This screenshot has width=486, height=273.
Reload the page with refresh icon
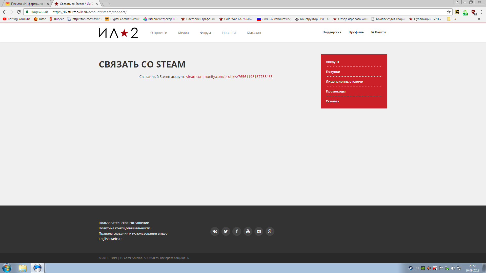coord(19,12)
